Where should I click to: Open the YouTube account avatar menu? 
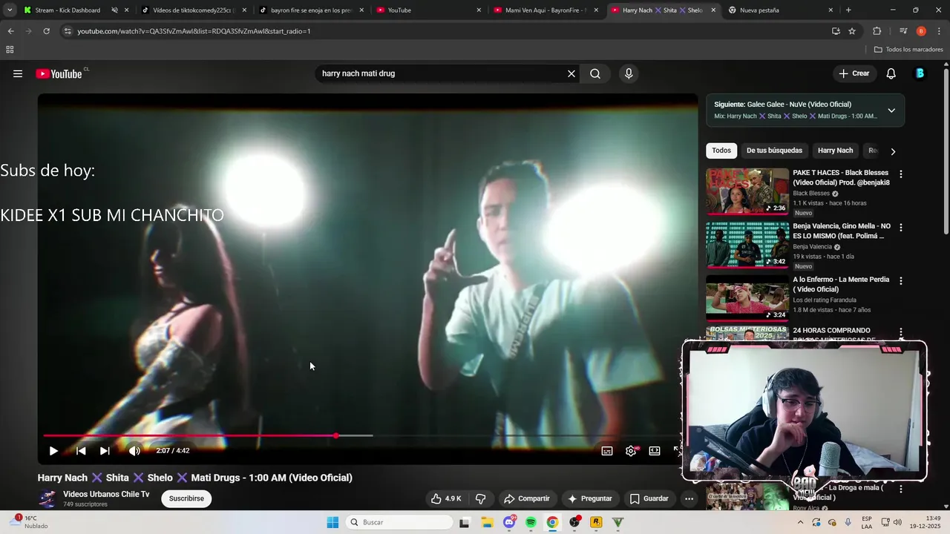click(920, 73)
